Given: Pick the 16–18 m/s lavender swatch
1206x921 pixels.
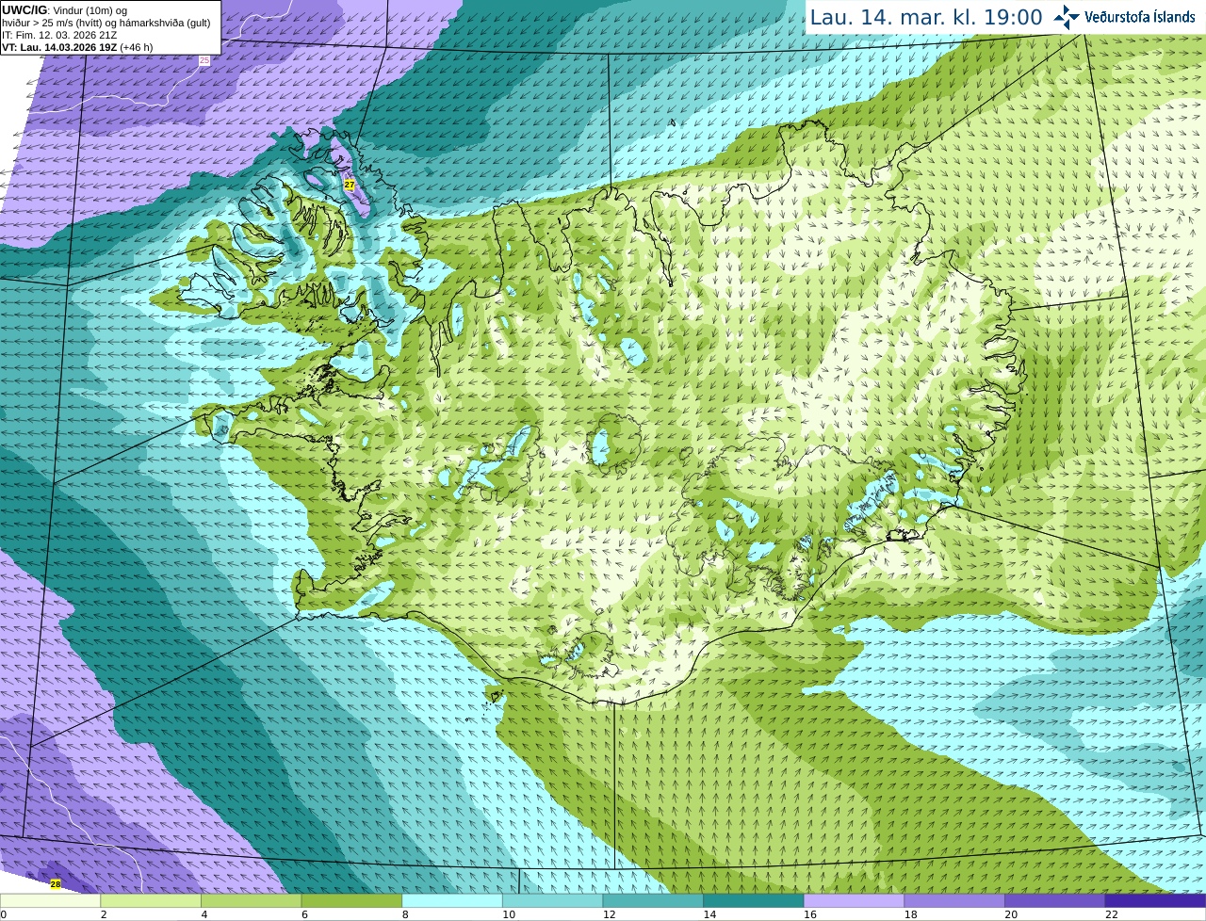Looking at the screenshot, I should [854, 900].
